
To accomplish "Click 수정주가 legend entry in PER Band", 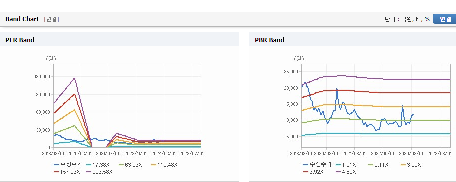I will click(x=68, y=165).
